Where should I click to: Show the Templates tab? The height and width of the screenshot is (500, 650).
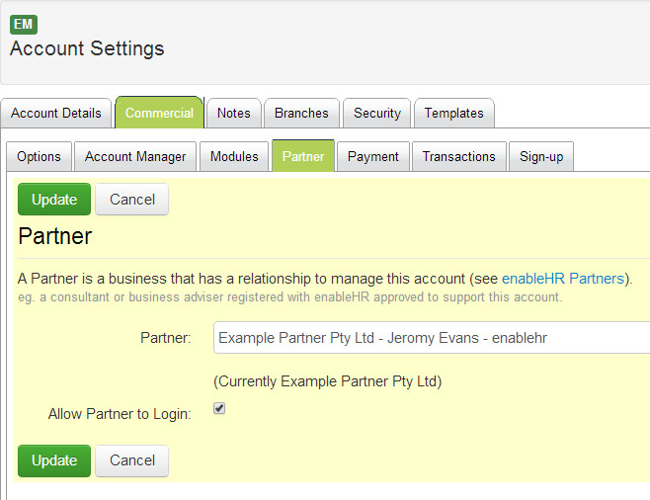coord(453,113)
